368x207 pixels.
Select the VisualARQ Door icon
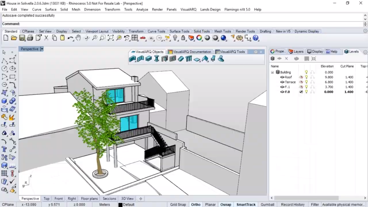pyautogui.click(x=165, y=59)
